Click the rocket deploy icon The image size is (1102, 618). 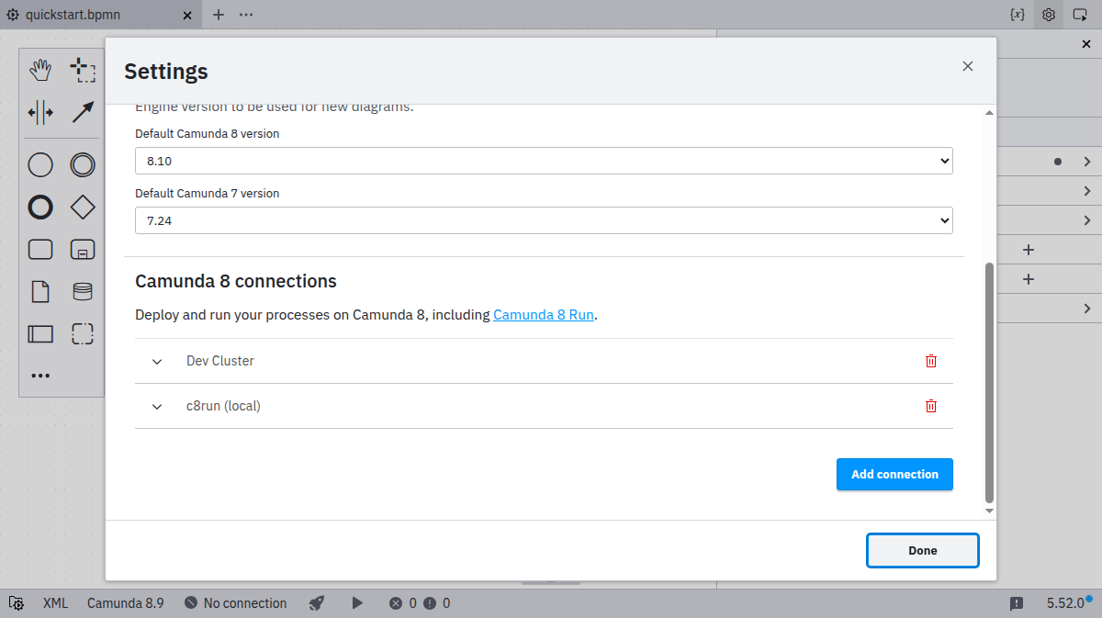(317, 603)
